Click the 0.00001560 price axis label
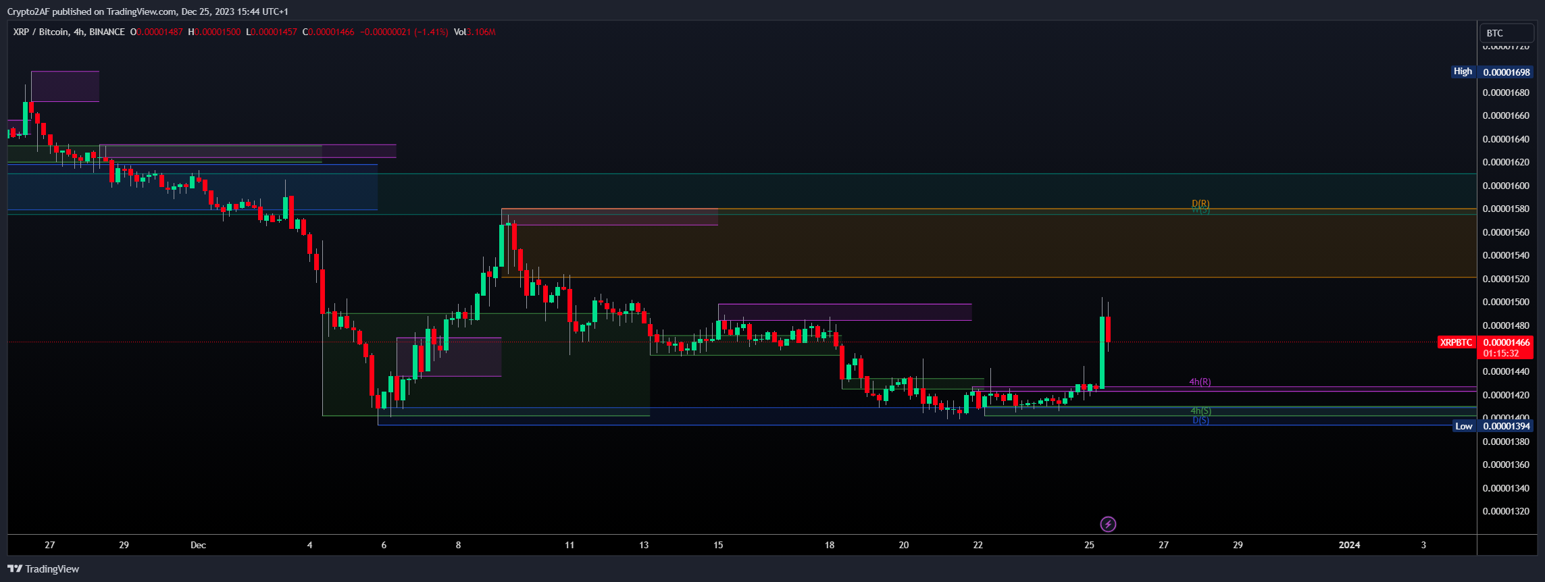The image size is (1545, 582). [x=1506, y=232]
